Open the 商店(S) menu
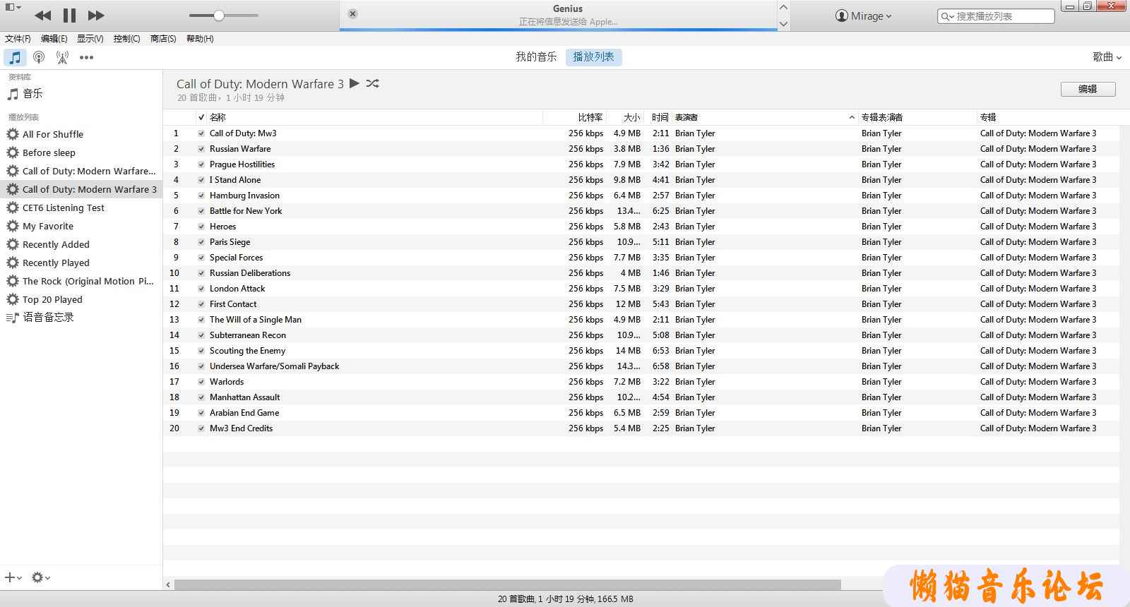This screenshot has width=1130, height=607. (163, 39)
